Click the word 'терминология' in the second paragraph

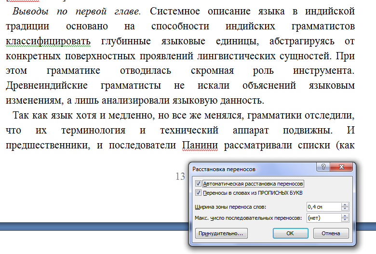tap(94, 131)
